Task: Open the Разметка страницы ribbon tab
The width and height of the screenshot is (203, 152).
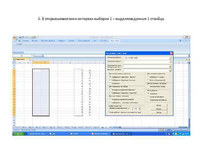Action: tap(48, 41)
